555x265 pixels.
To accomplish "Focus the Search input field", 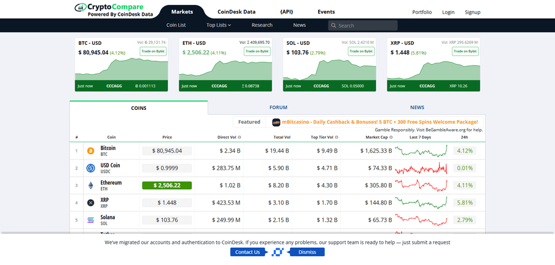I will [363, 25].
